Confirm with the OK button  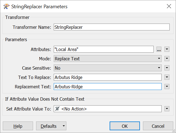pyautogui.click(x=125, y=126)
